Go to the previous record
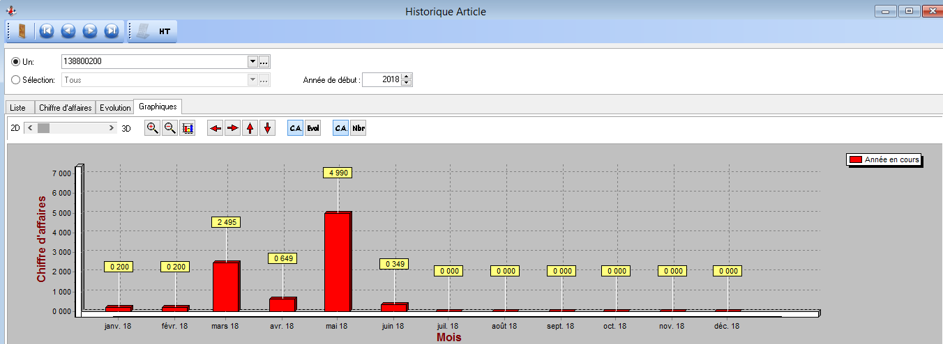 pos(68,31)
